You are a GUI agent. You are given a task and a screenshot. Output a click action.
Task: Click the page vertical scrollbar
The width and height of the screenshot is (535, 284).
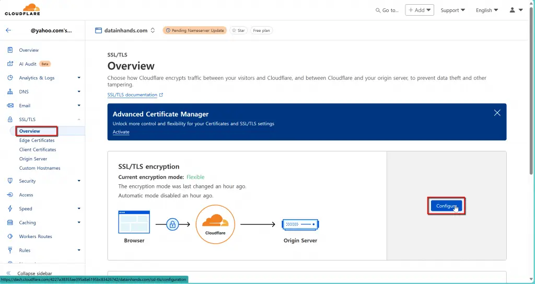[x=532, y=92]
